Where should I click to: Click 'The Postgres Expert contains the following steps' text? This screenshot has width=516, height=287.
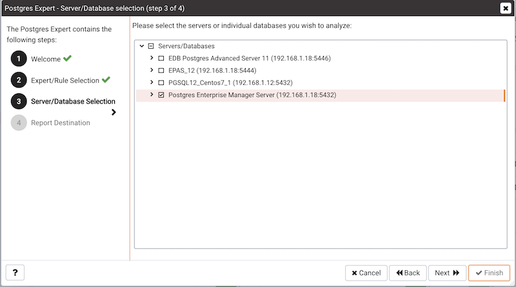click(59, 35)
